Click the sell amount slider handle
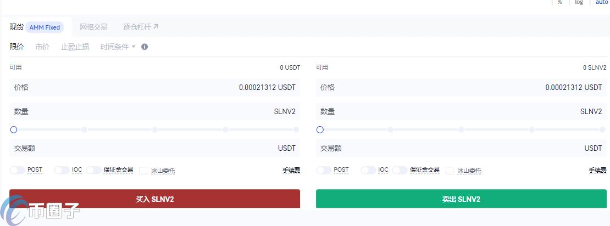The image size is (610, 226). [x=320, y=130]
